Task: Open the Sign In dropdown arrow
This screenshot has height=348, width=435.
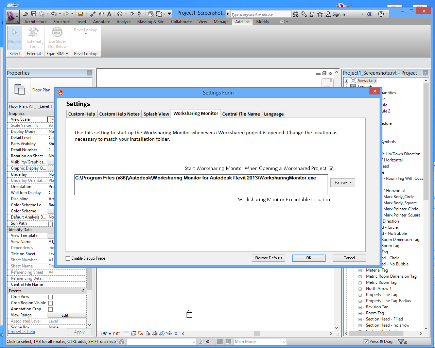Action: tap(362, 14)
